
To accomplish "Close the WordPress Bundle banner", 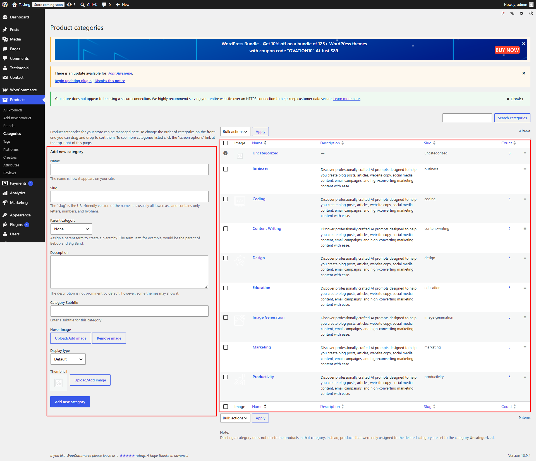I will tap(524, 44).
